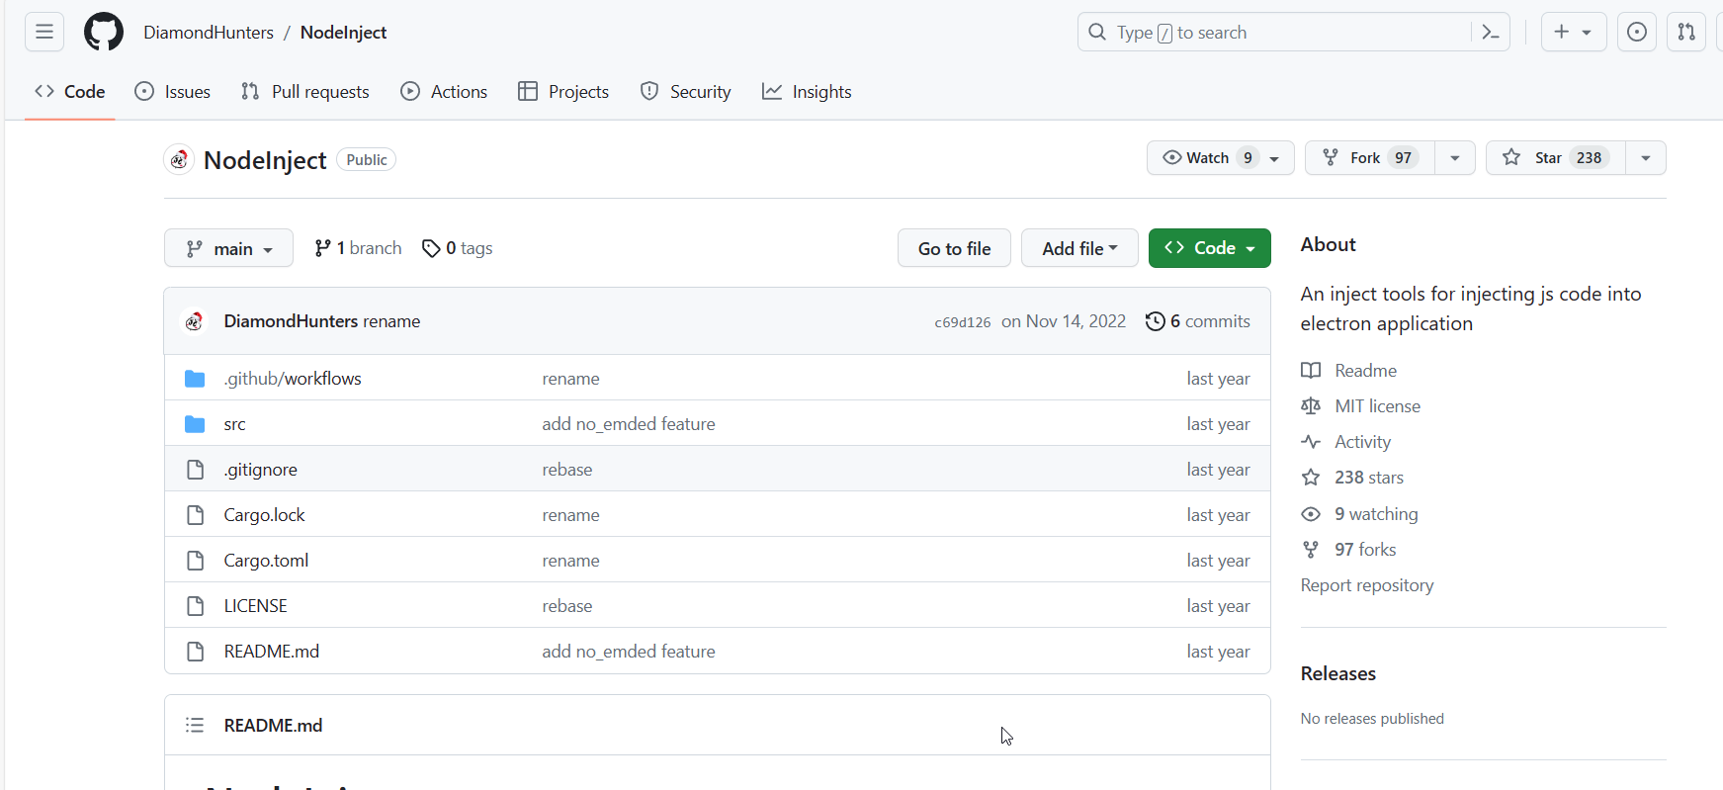
Task: Open the MIT license link
Action: [x=1377, y=406]
